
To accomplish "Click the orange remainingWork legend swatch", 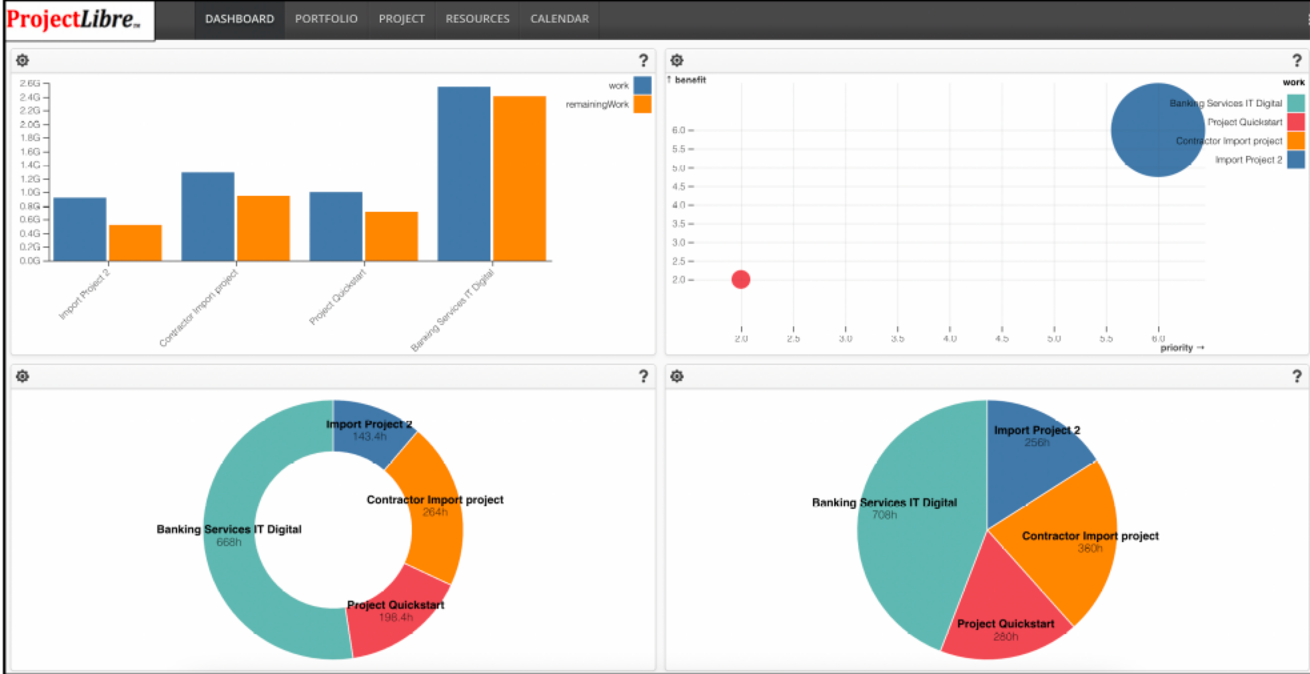I will coord(642,105).
